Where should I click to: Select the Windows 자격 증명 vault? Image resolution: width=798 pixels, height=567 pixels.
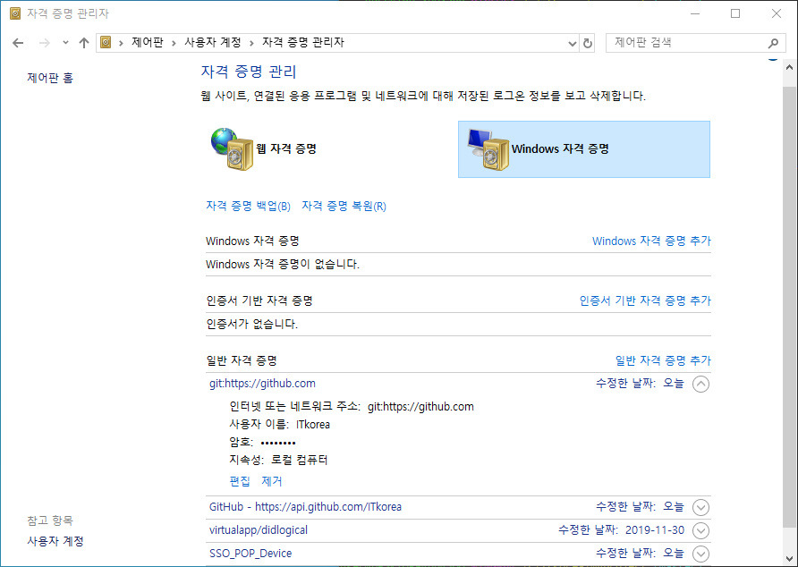(584, 149)
